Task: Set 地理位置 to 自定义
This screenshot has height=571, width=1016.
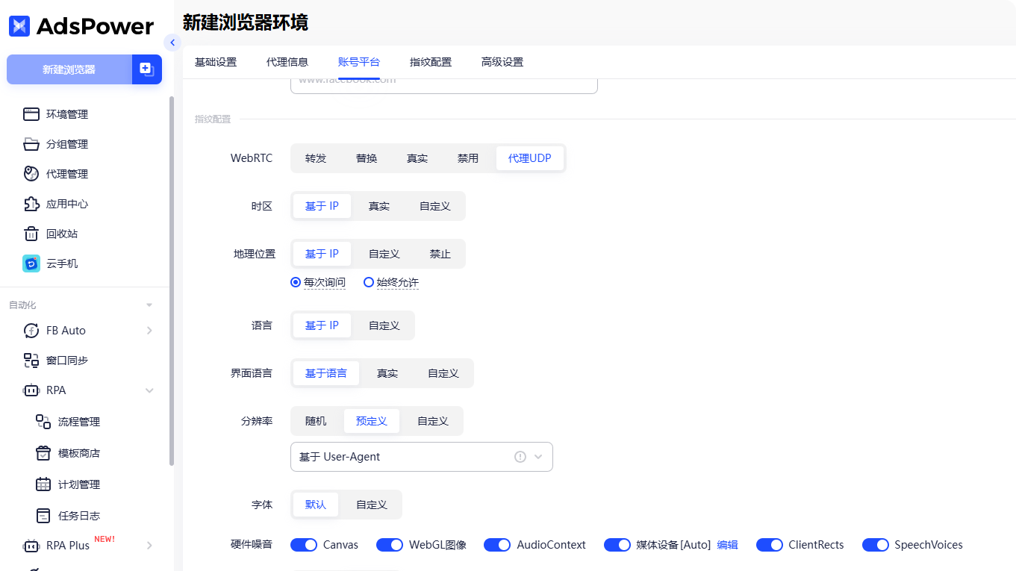Action: click(x=384, y=254)
